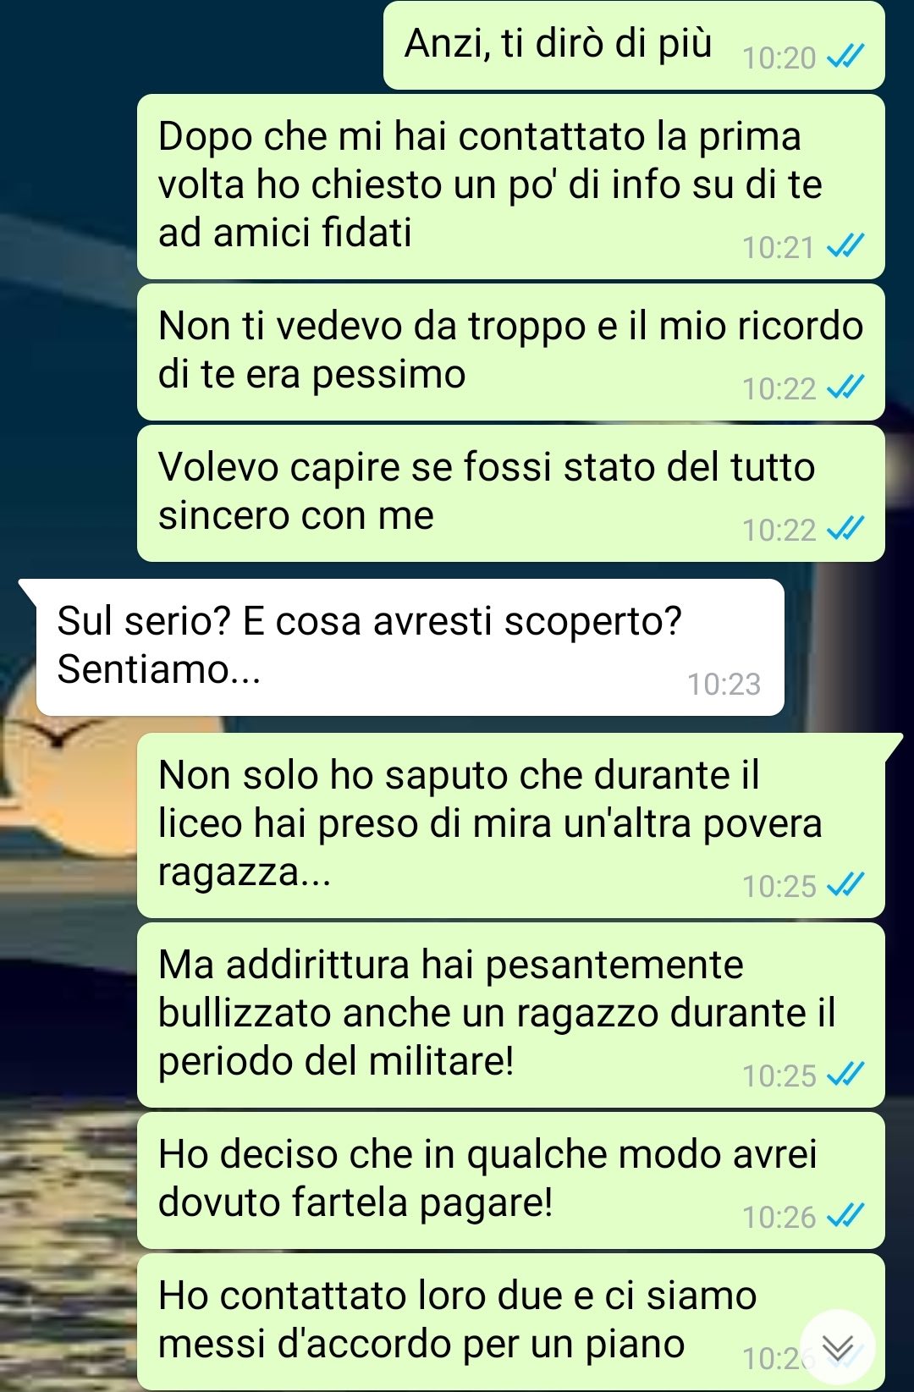Click read ticks on 'ricordo di te era pessimo'

[845, 388]
